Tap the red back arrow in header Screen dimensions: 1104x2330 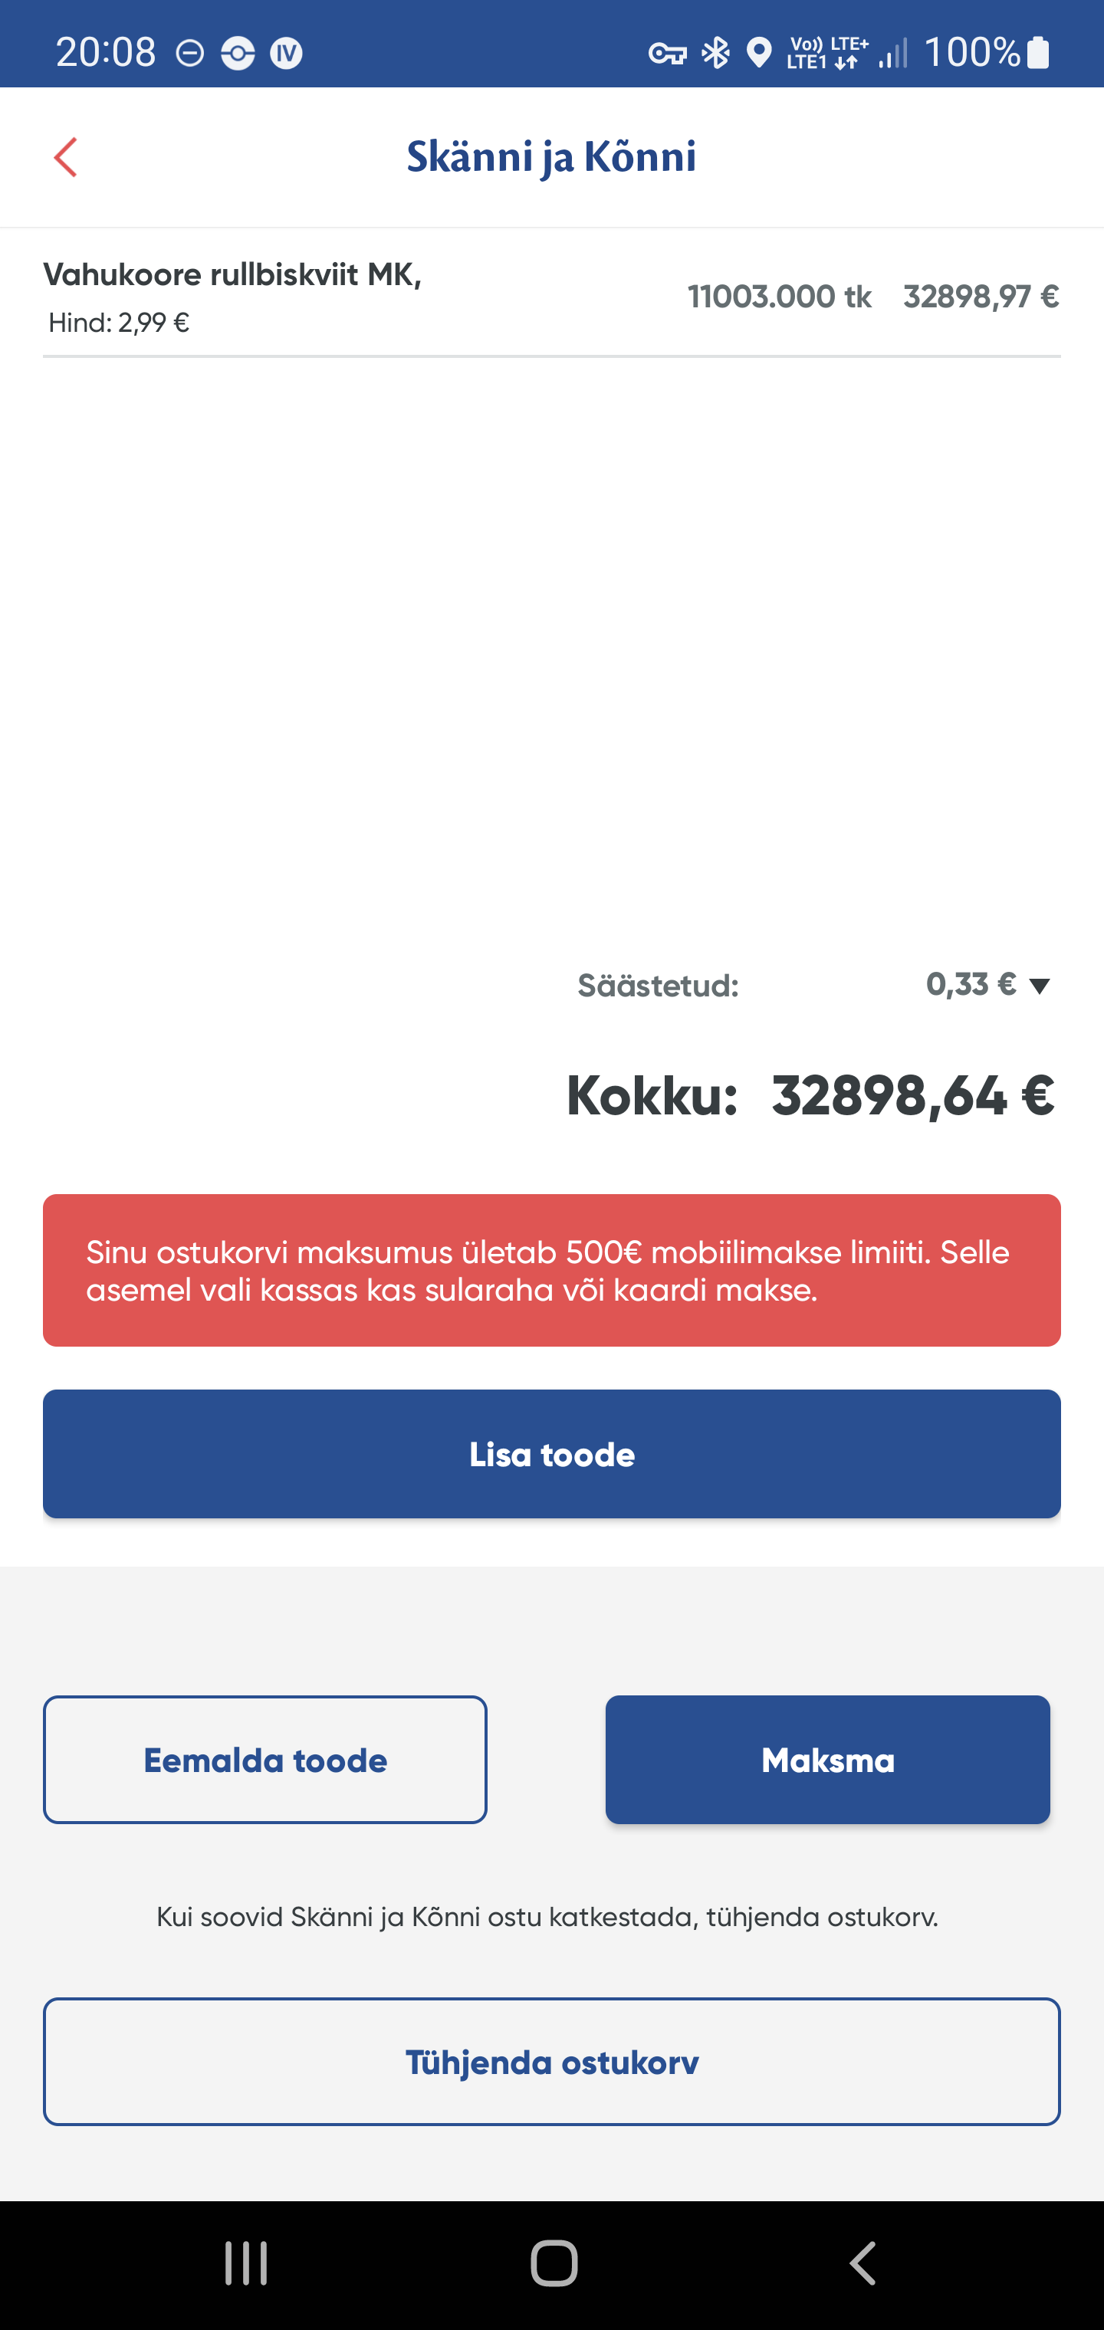(65, 157)
